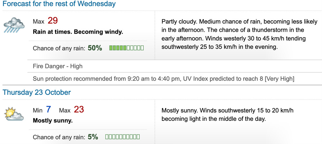Click the 50% rain chance bar
The image size is (322, 144).
127,48
